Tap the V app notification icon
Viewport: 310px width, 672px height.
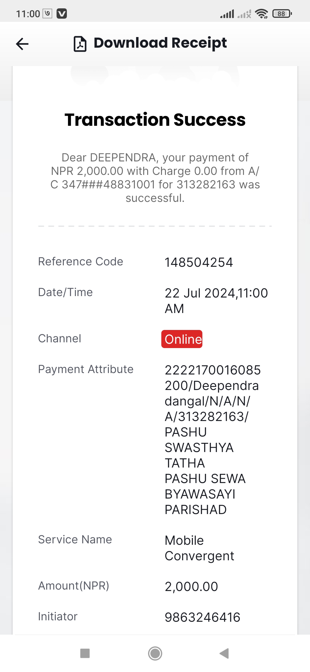tap(62, 13)
